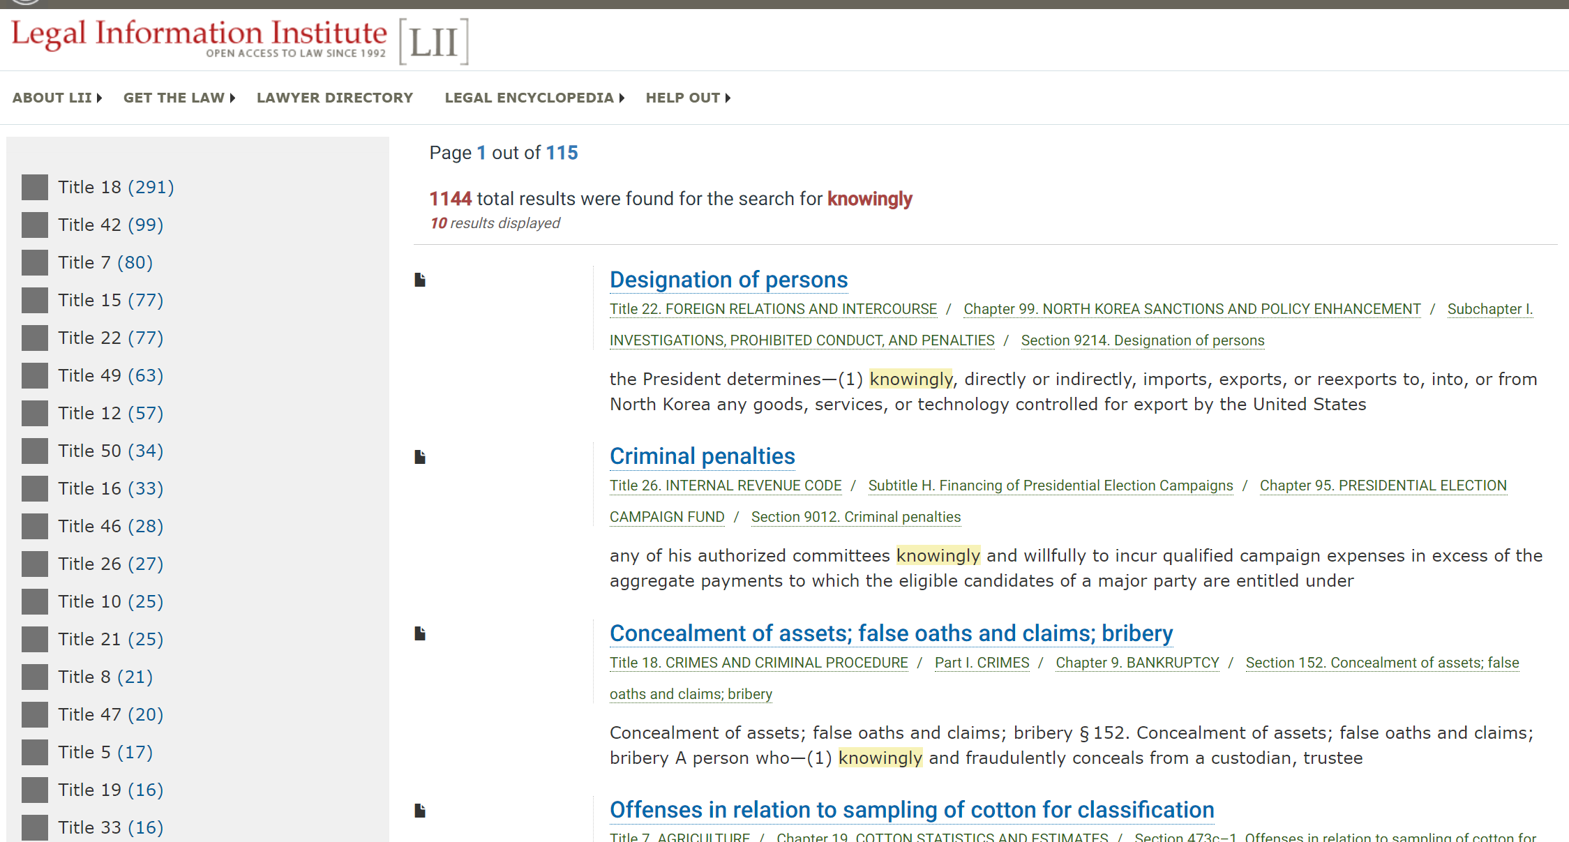Check the Title 19 (16) filter box
This screenshot has width=1569, height=842.
[35, 790]
